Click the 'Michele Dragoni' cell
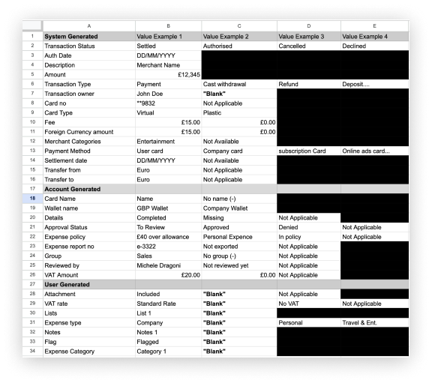 coord(168,265)
